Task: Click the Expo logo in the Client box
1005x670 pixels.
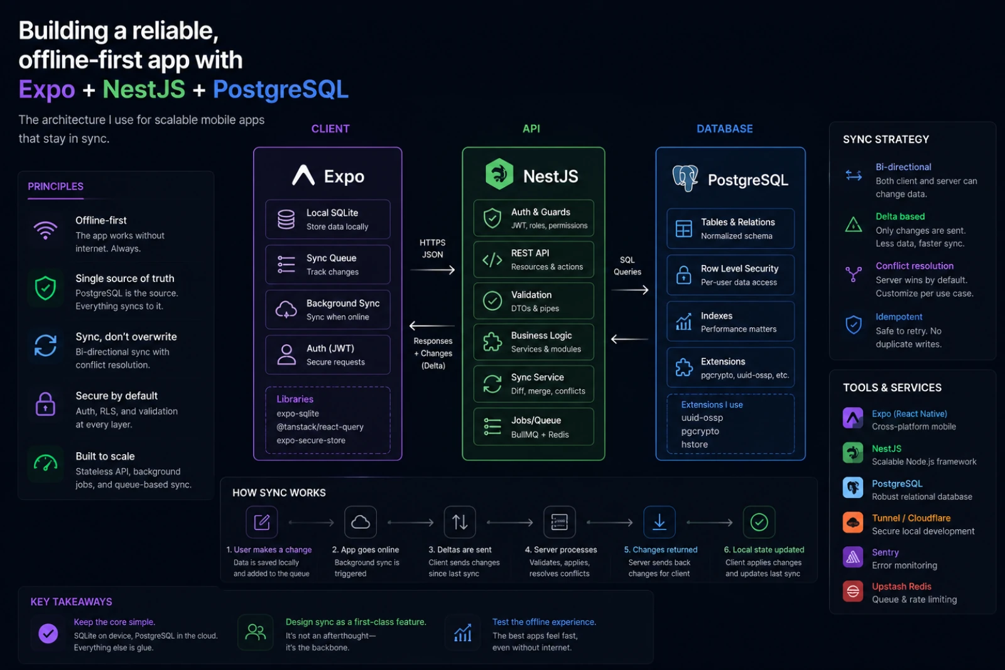Action: (x=303, y=175)
